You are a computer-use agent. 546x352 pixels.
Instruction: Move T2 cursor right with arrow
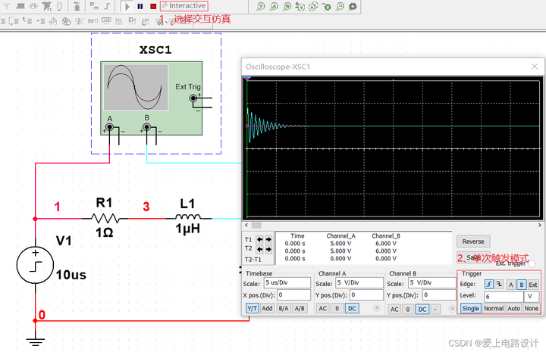[268, 248]
